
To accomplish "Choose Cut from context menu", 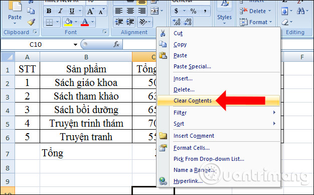I will pos(218,33).
